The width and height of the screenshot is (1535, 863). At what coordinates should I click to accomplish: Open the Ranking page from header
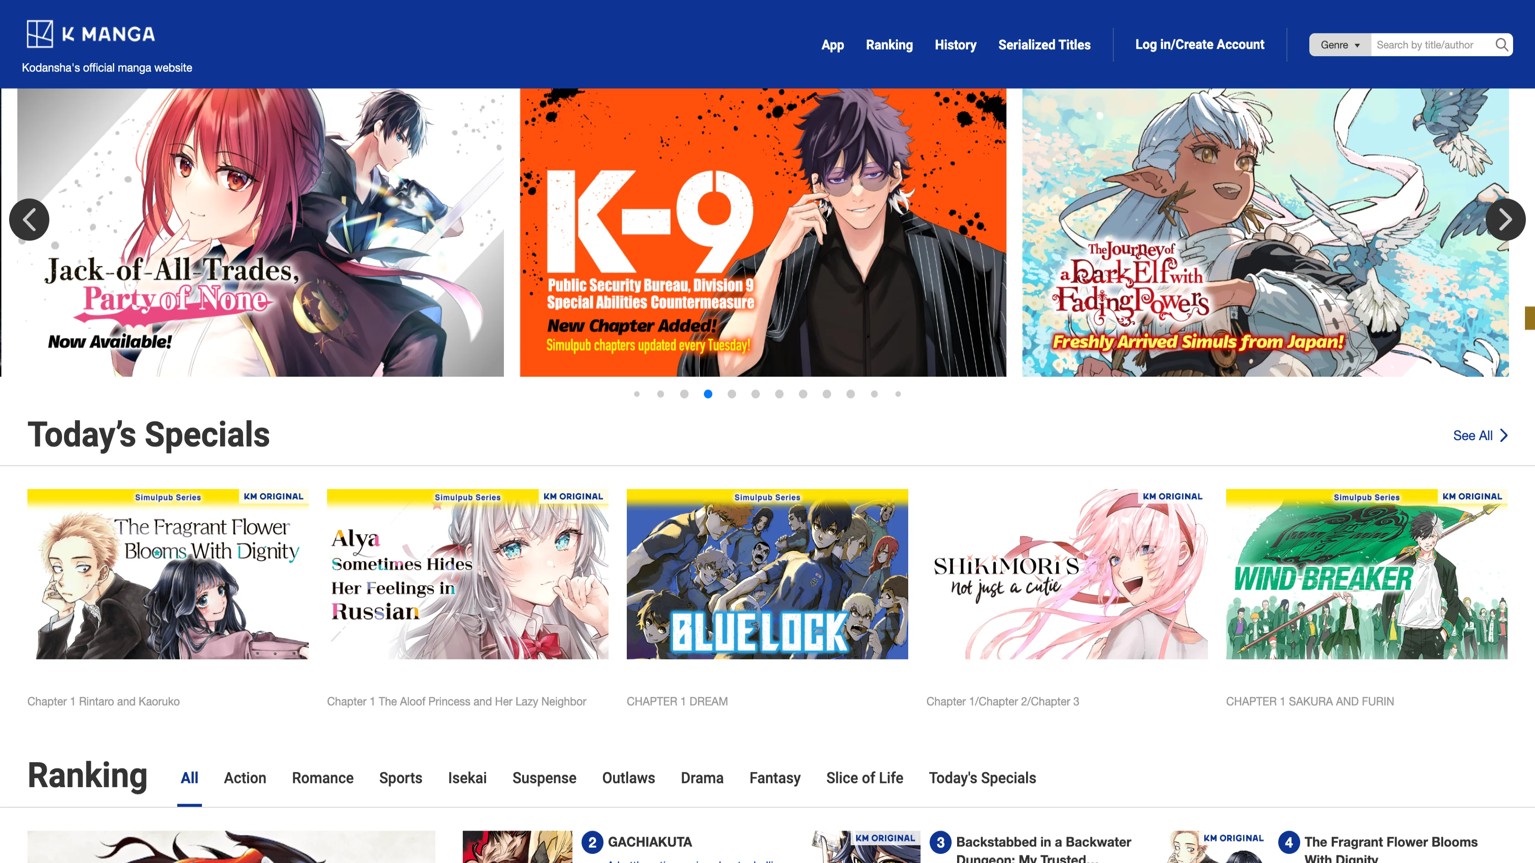click(889, 45)
